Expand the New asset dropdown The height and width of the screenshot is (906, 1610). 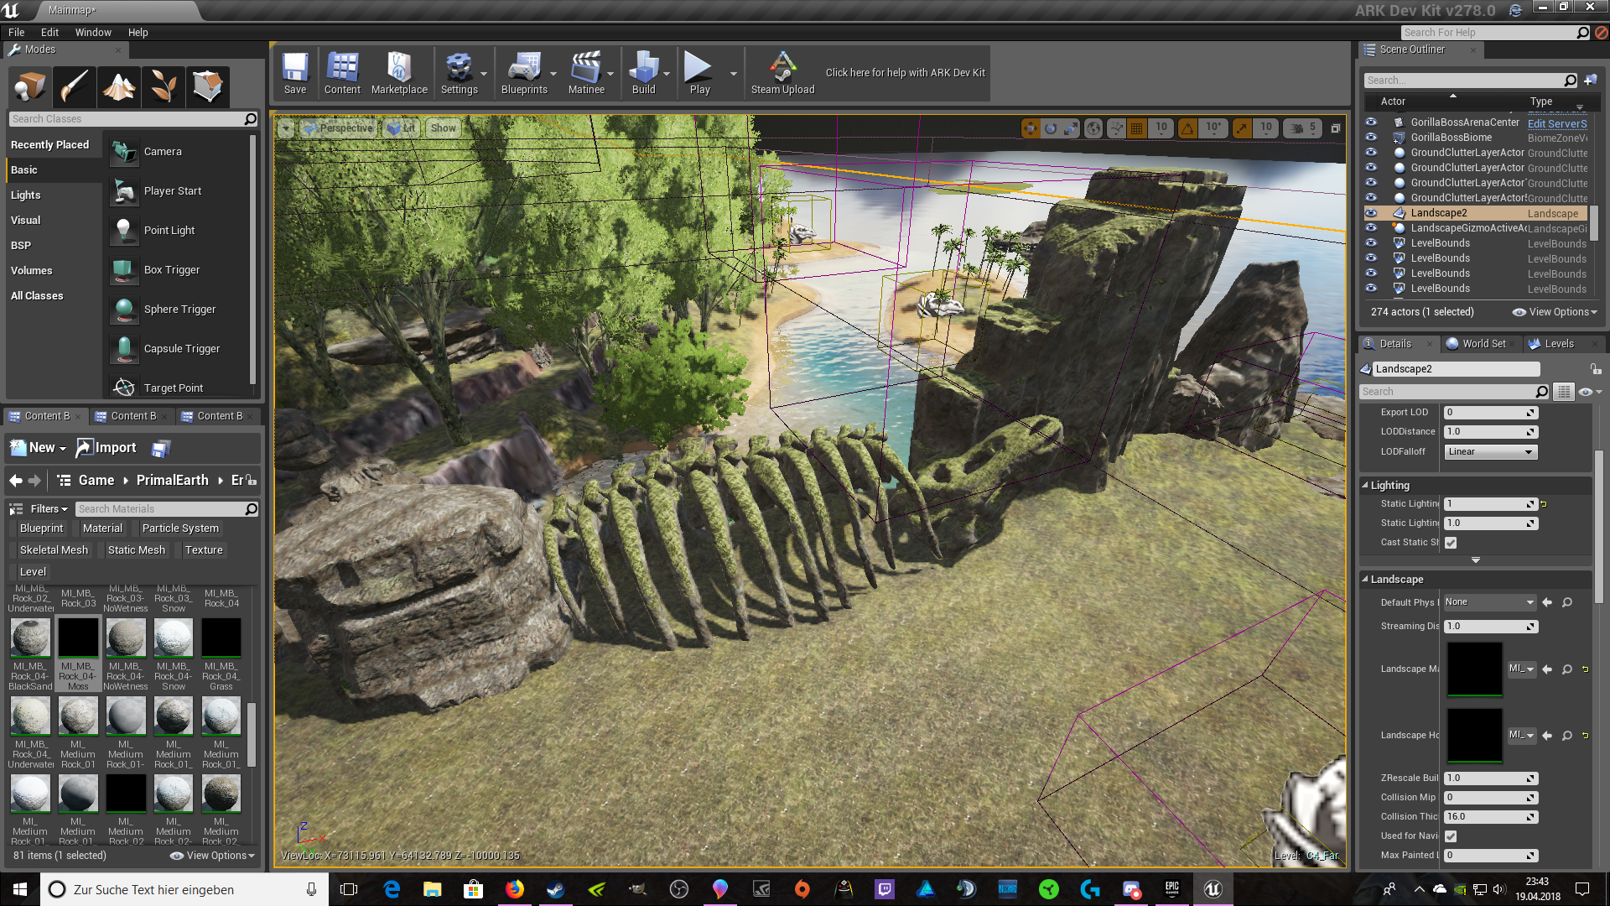[x=38, y=448]
